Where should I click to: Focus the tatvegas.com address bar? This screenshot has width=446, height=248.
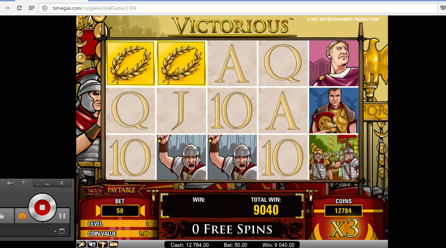(x=238, y=8)
